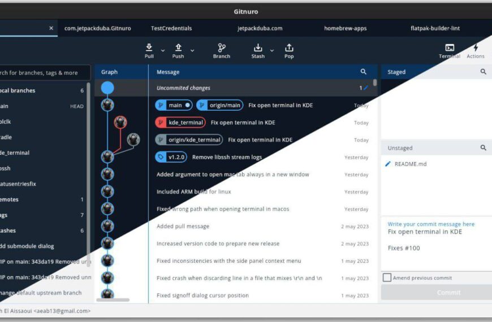Screen dimensions: 492x322
Task: Expand the Local branches section
Action: 42,90
